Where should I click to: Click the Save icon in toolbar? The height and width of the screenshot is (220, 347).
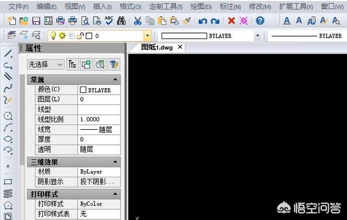[x=36, y=21]
